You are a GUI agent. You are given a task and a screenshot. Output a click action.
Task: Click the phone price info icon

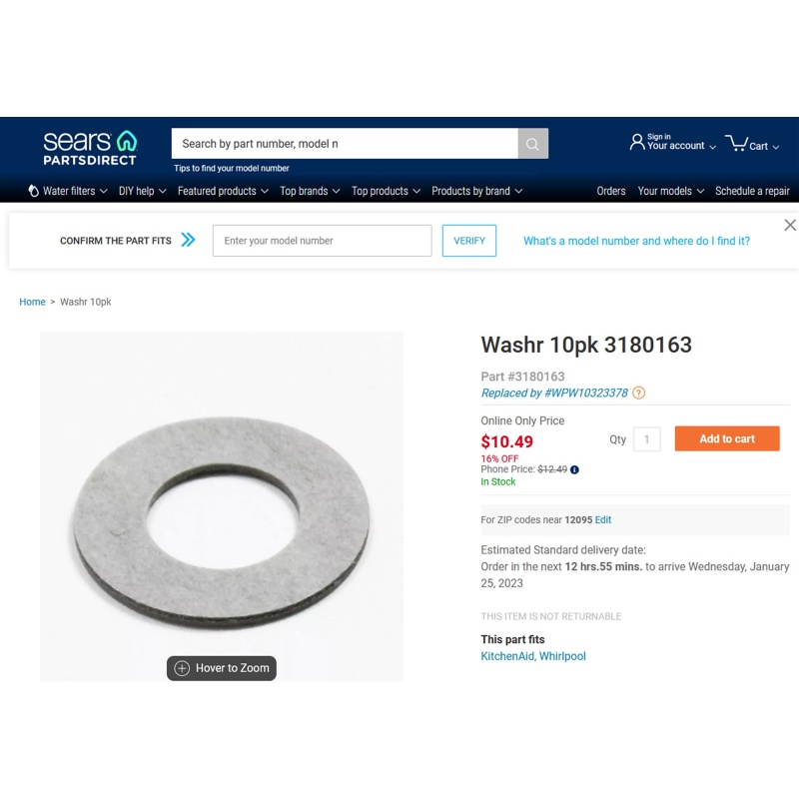click(x=574, y=469)
